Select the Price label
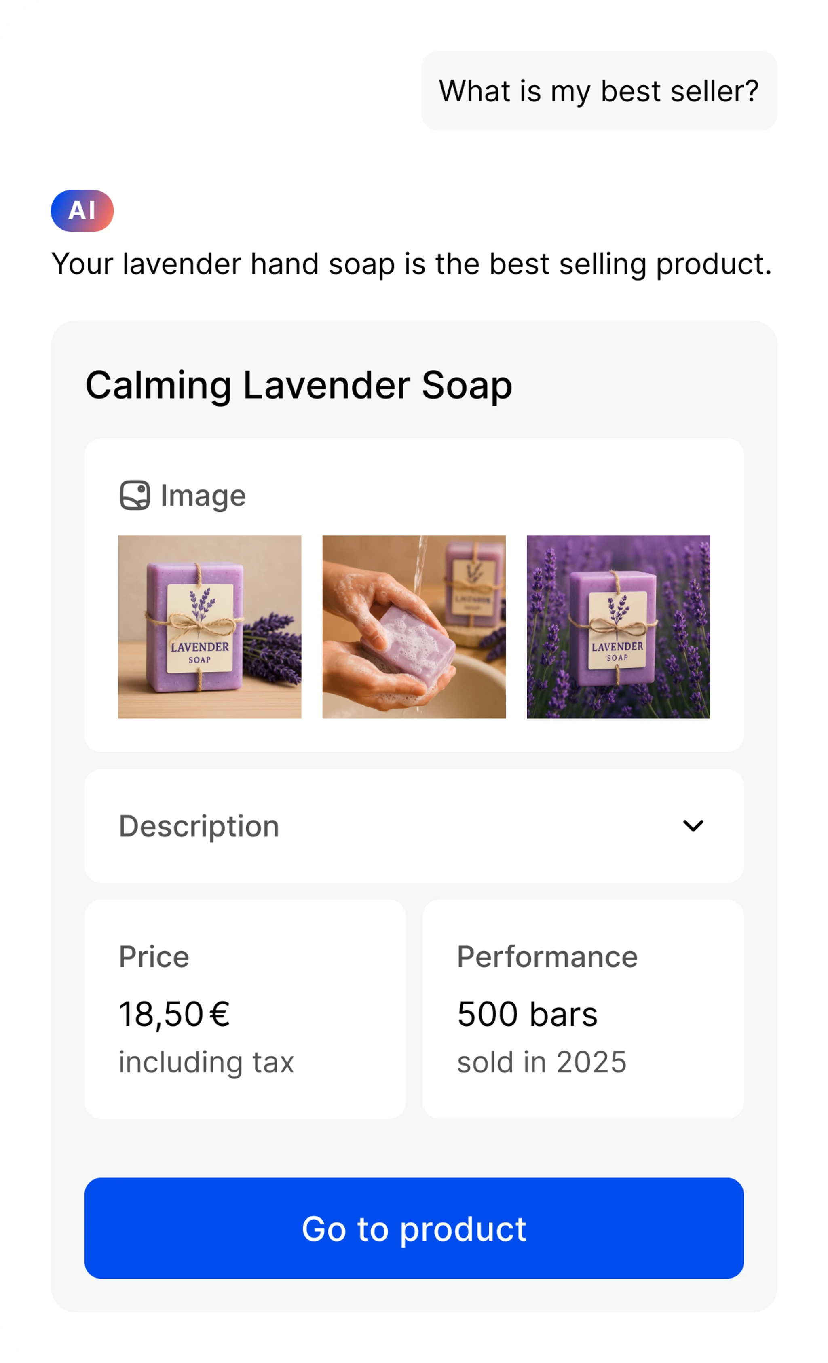This screenshot has width=828, height=1363. 154,956
